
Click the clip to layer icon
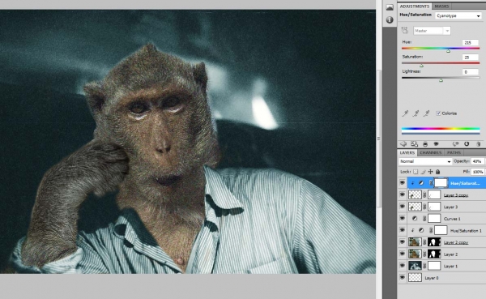tap(425, 144)
